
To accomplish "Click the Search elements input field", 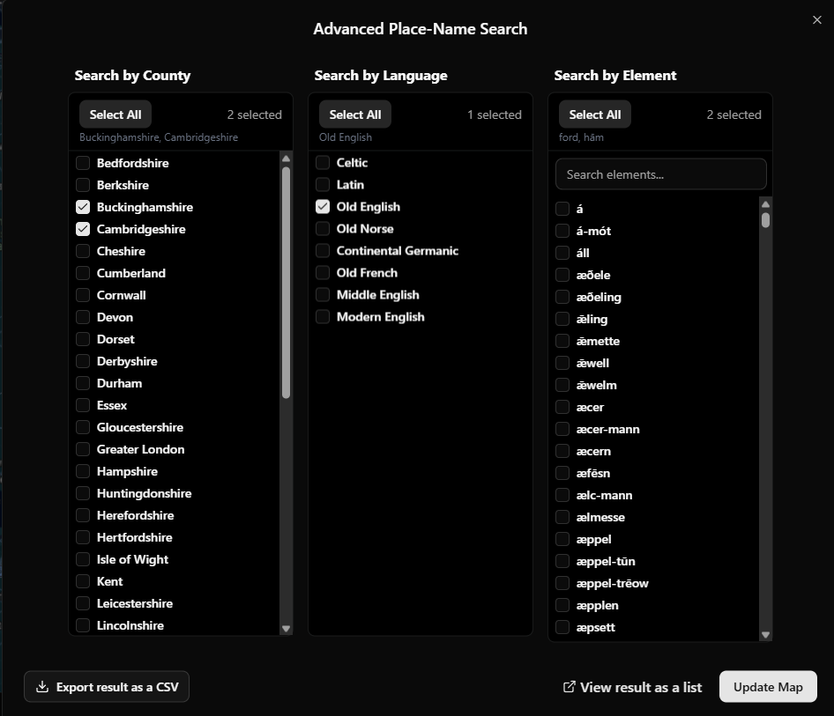I will tap(660, 174).
